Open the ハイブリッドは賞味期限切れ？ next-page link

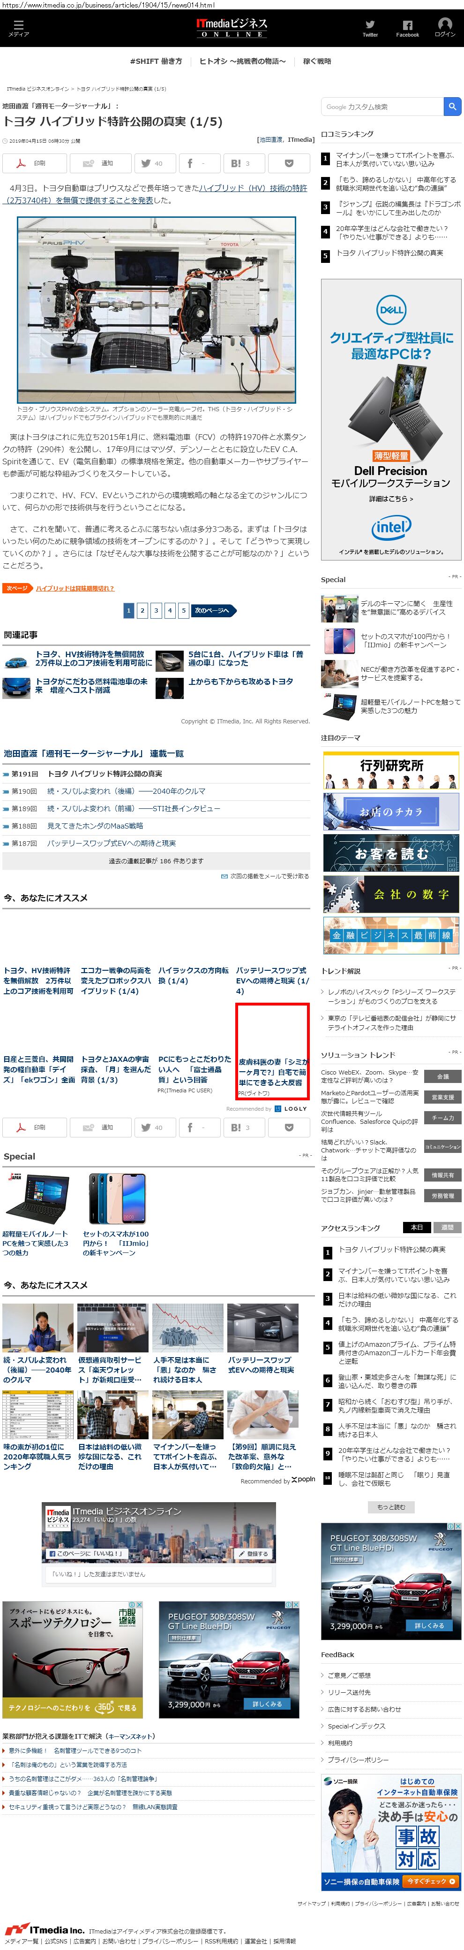pos(75,588)
